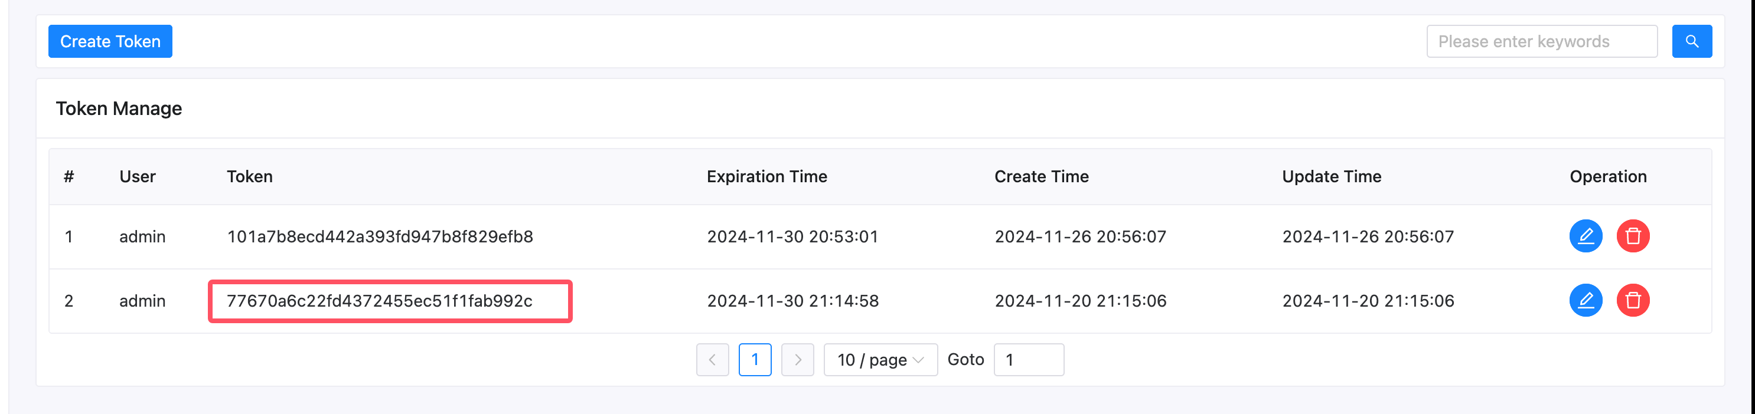1755x414 pixels.
Task: Click the Update Time column header
Action: [1331, 176]
